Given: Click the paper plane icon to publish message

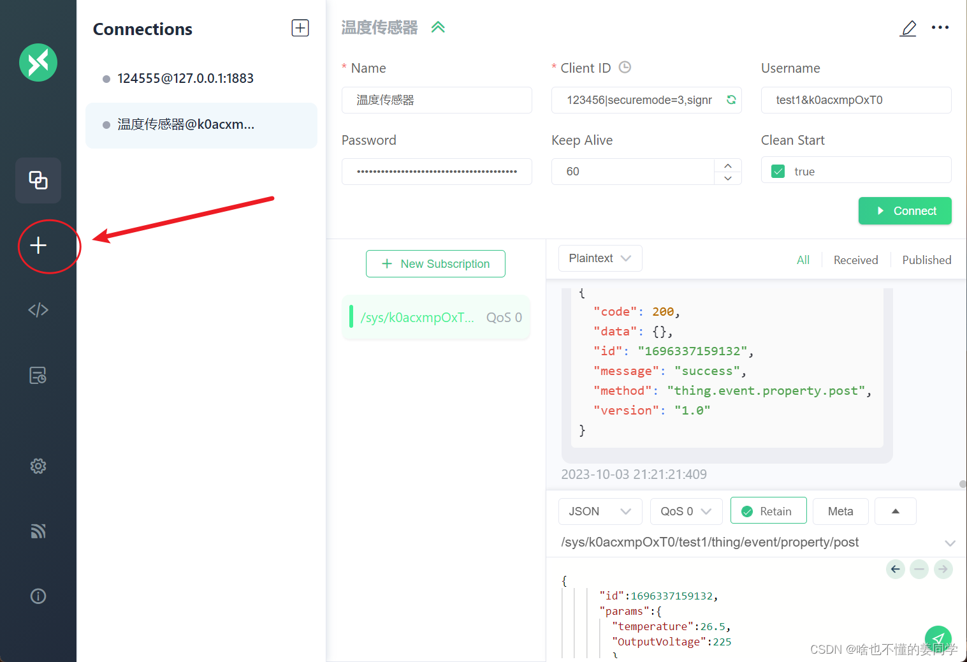Looking at the screenshot, I should 938,638.
